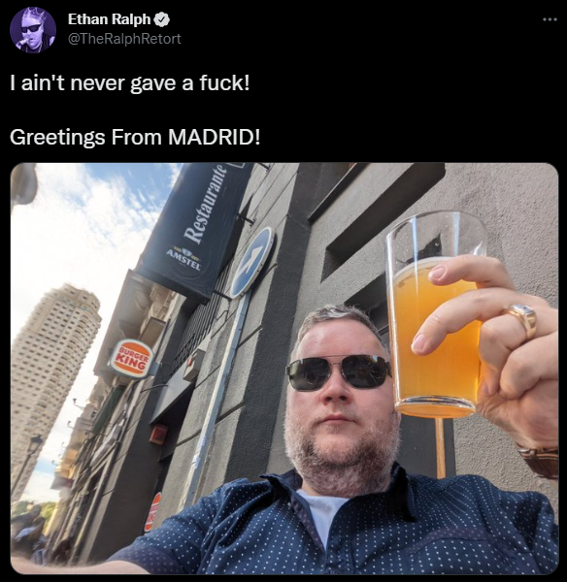Open Ethan Ralph's profile avatar
The height and width of the screenshot is (582, 567).
pos(33,29)
